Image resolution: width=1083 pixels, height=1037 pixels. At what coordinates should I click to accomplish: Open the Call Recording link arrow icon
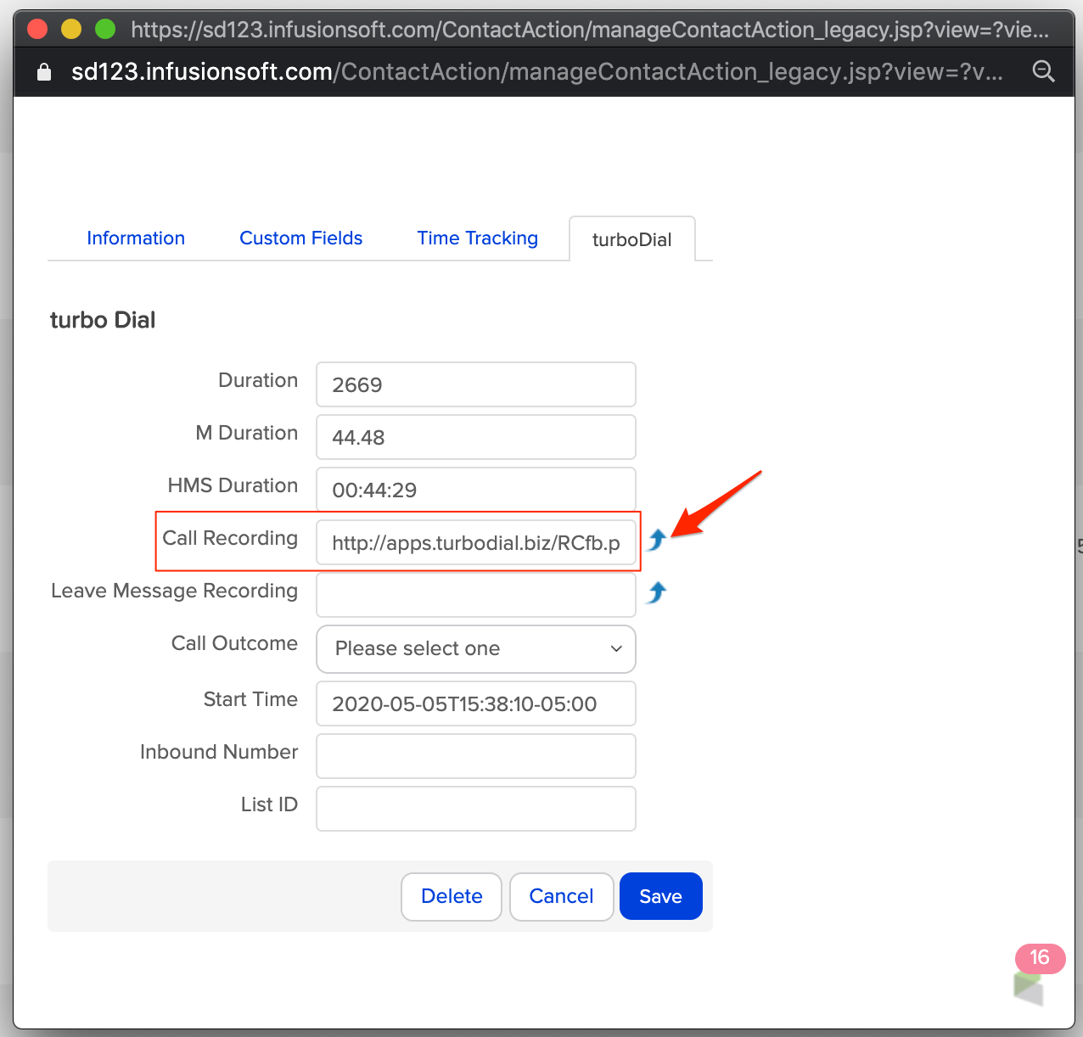[x=656, y=540]
